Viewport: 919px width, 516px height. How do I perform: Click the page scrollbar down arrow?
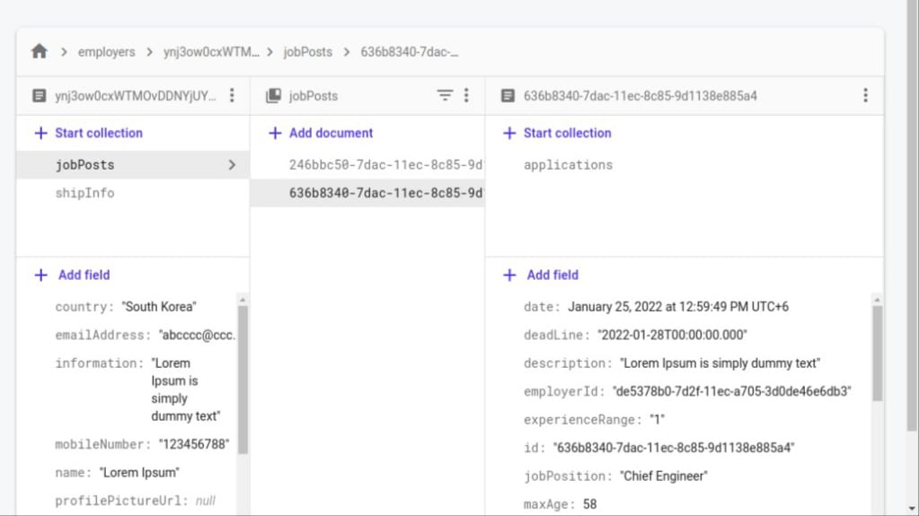(x=912, y=509)
